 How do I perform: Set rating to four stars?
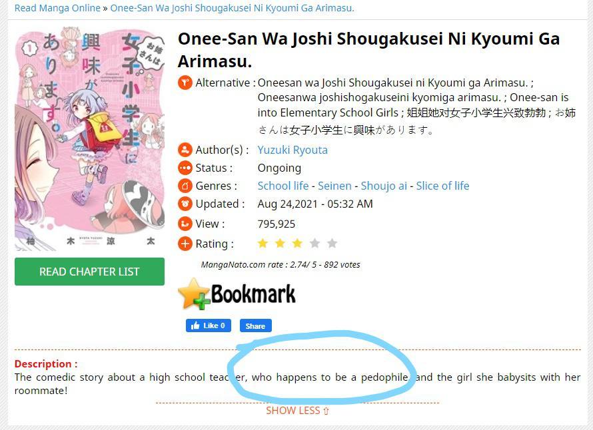click(314, 244)
